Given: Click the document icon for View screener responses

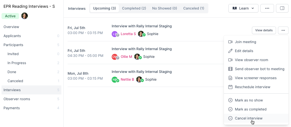Looking at the screenshot, I should click(230, 78).
